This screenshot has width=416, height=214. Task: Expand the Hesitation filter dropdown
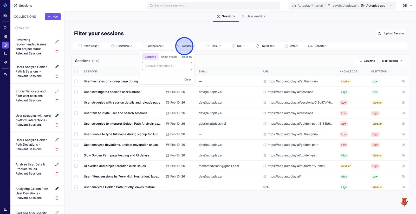point(121,46)
